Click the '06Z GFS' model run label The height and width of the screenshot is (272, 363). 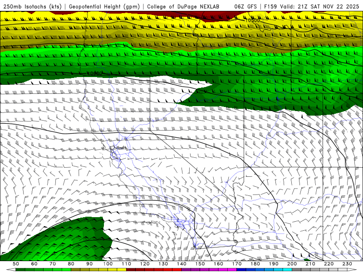pos(245,6)
